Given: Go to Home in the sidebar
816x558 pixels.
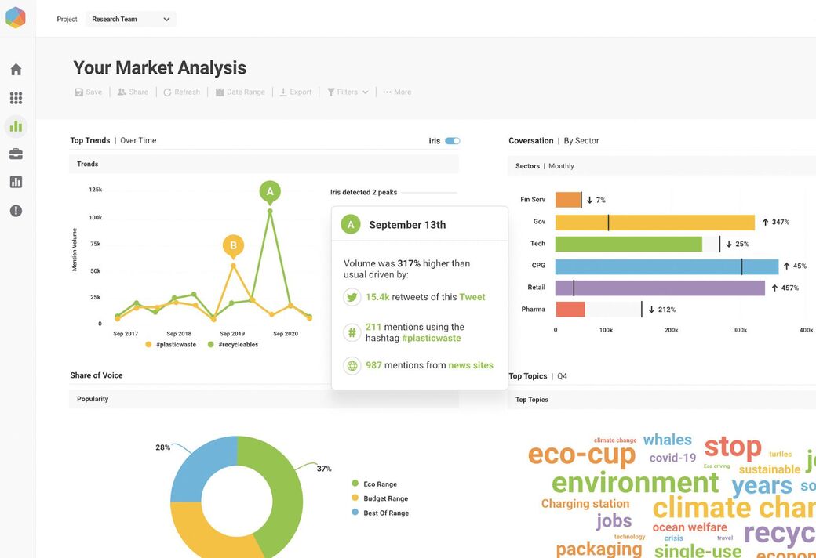Looking at the screenshot, I should click(16, 69).
